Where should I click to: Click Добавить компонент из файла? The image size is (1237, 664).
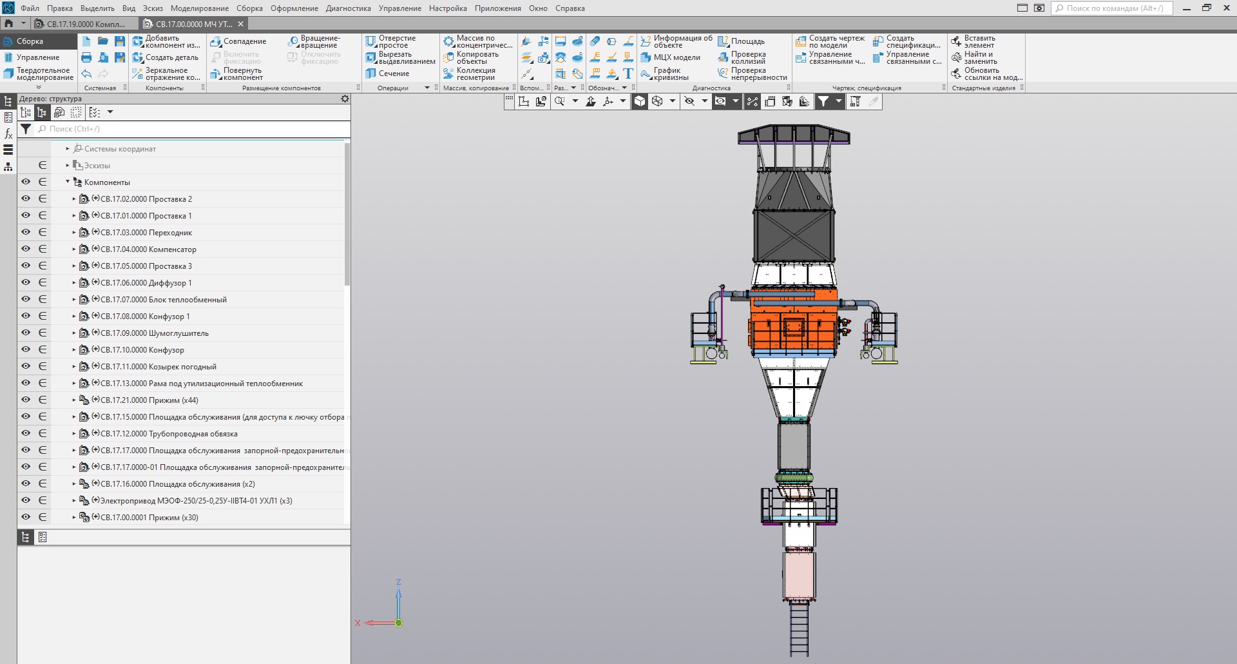point(166,42)
